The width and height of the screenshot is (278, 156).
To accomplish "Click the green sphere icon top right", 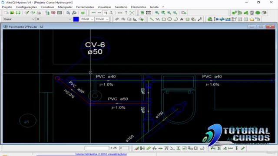I will click(258, 13).
